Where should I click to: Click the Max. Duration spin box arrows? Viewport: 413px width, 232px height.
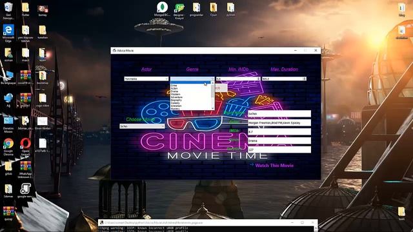tap(304, 79)
